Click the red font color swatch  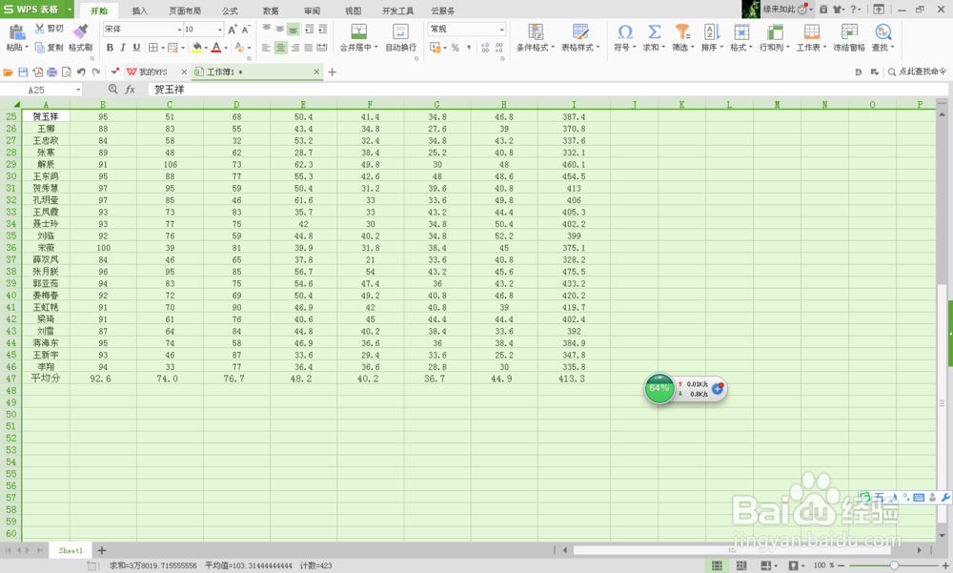[x=216, y=48]
